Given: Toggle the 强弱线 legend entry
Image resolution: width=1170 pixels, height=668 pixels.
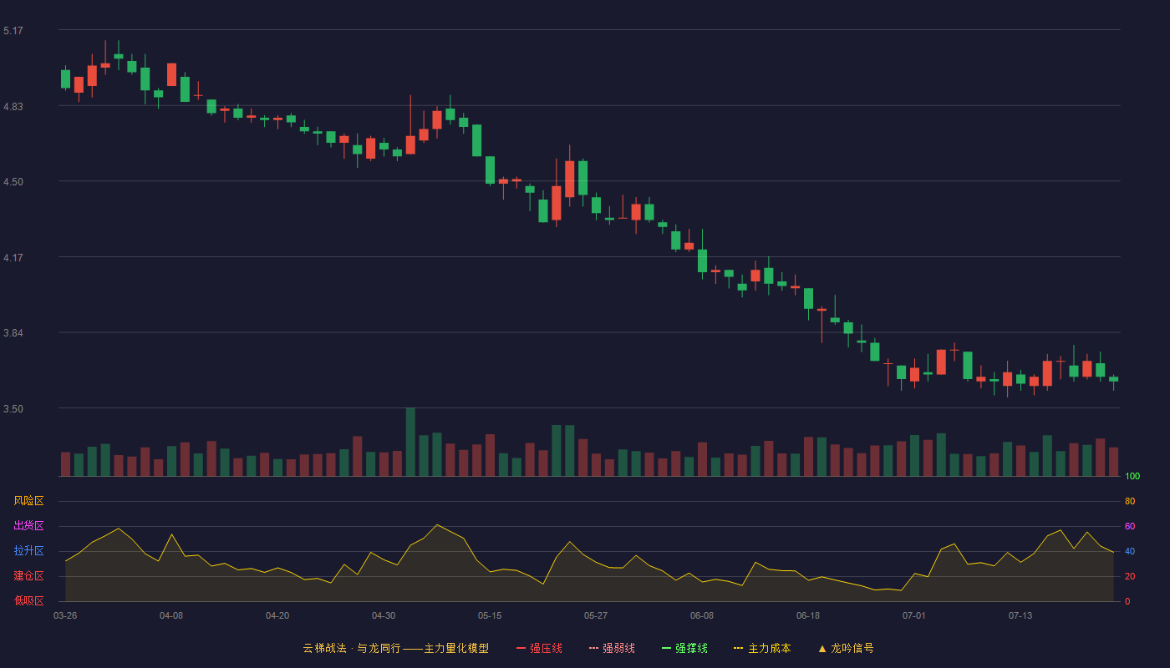Looking at the screenshot, I should point(612,648).
